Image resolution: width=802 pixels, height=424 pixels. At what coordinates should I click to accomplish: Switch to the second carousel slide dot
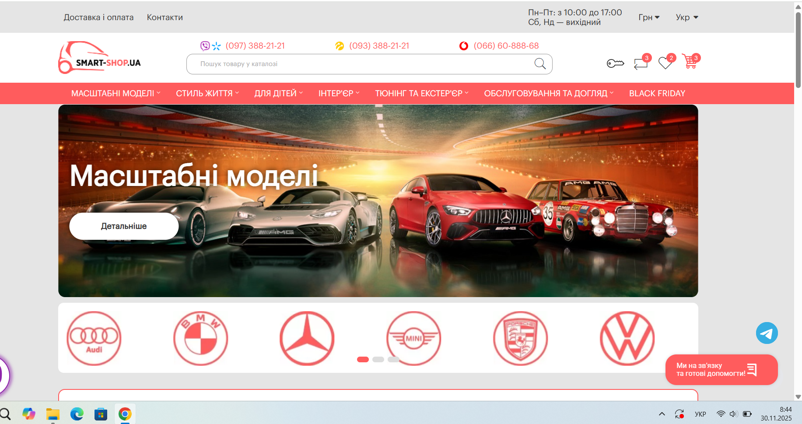(x=378, y=359)
